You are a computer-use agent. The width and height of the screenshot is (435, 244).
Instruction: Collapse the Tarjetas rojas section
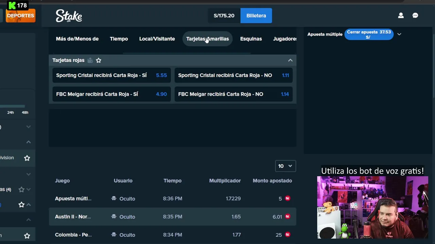290,60
